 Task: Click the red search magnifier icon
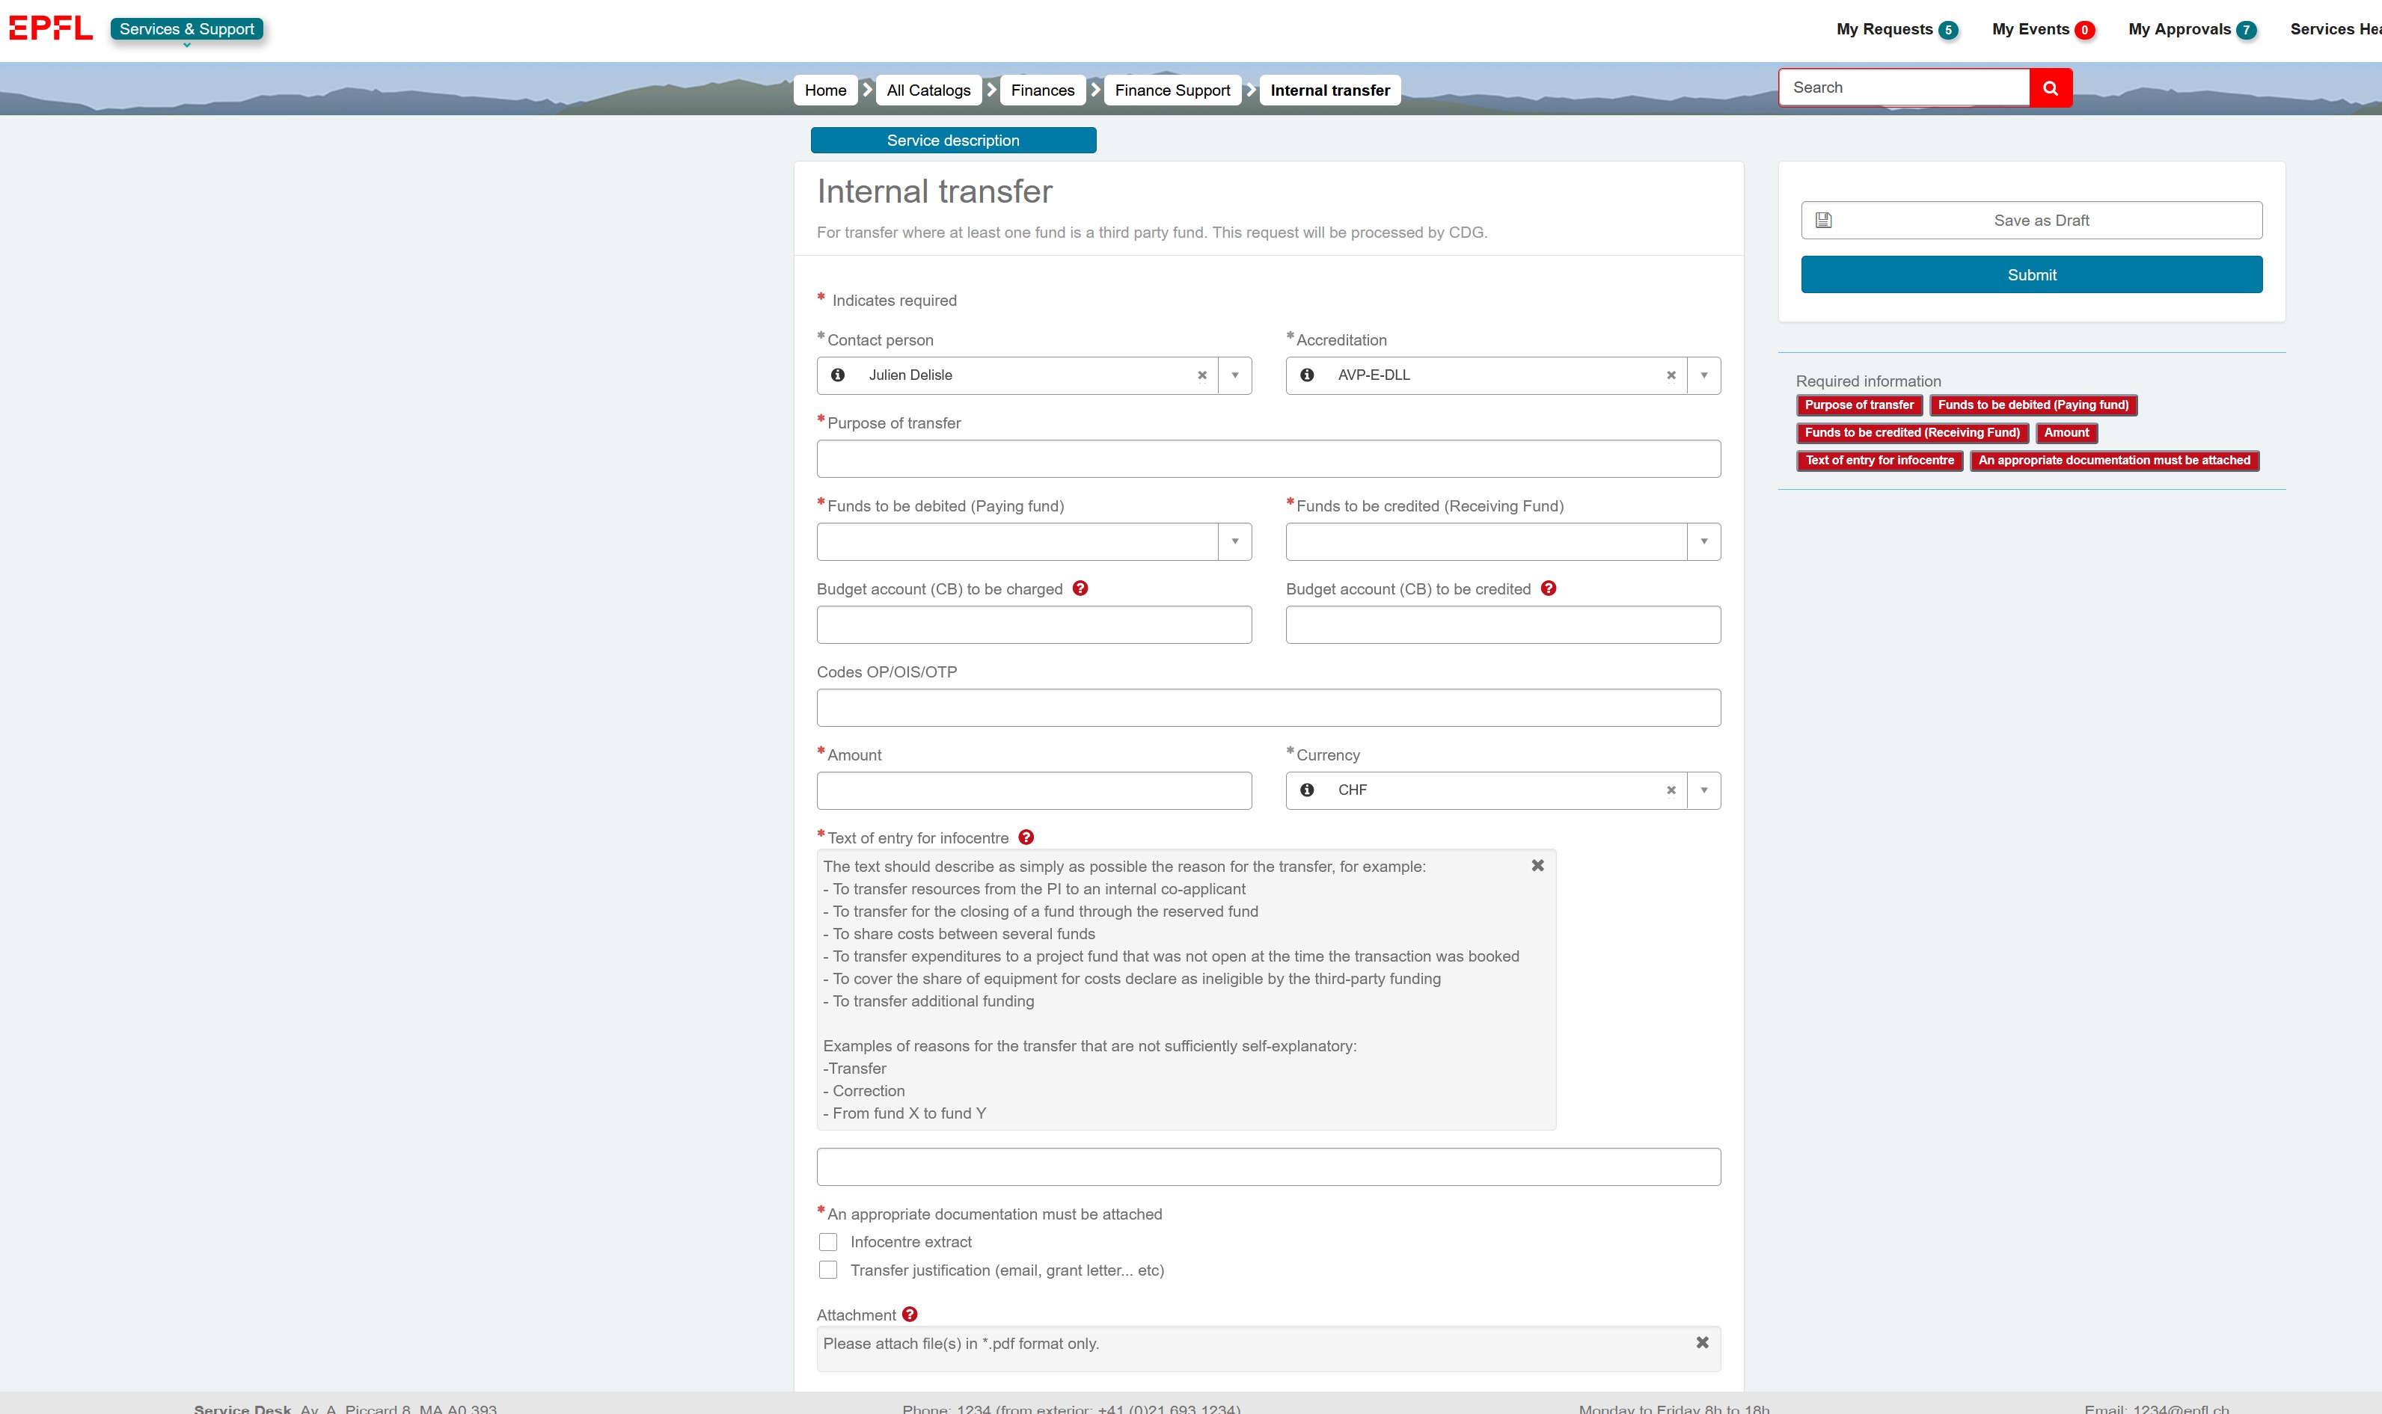click(x=2051, y=87)
